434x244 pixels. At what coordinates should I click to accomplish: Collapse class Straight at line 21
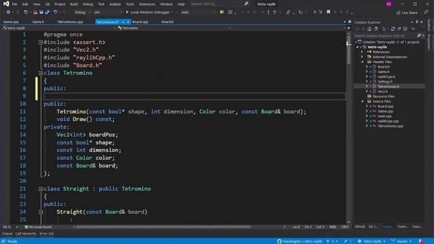pos(41,189)
